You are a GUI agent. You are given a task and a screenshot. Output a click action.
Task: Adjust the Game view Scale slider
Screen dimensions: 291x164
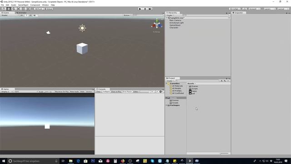click(x=47, y=92)
